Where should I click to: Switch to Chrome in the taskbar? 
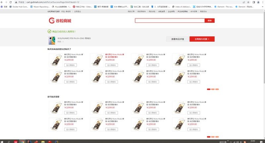tap(23, 142)
